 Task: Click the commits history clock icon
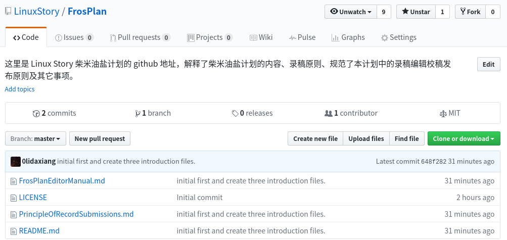[x=36, y=113]
